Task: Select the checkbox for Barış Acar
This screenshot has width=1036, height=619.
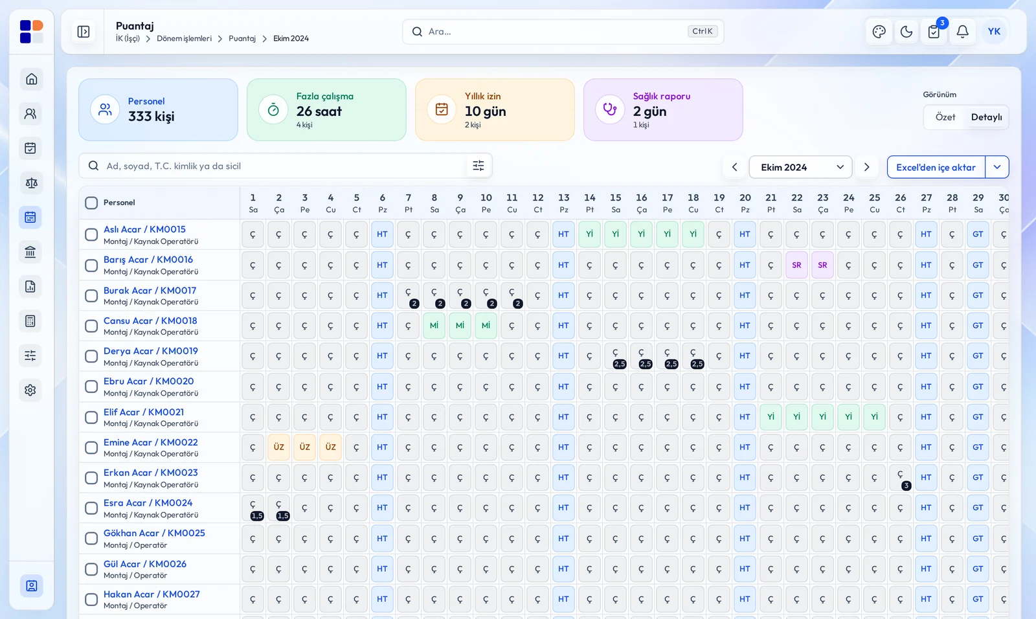Action: (91, 265)
